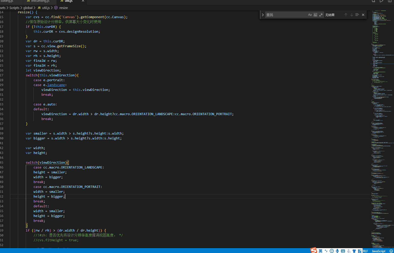394x253 pixels.
Task: Open Scripts folder in breadcrumb
Action: tap(14, 8)
